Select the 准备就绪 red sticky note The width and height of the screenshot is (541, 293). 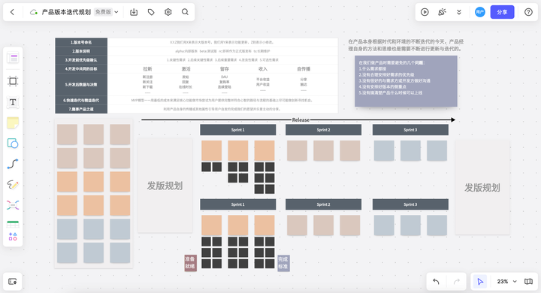(190, 263)
